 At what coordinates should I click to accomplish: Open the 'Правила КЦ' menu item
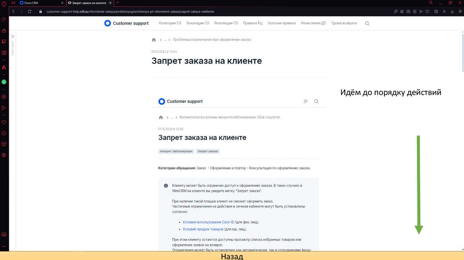coord(253,23)
